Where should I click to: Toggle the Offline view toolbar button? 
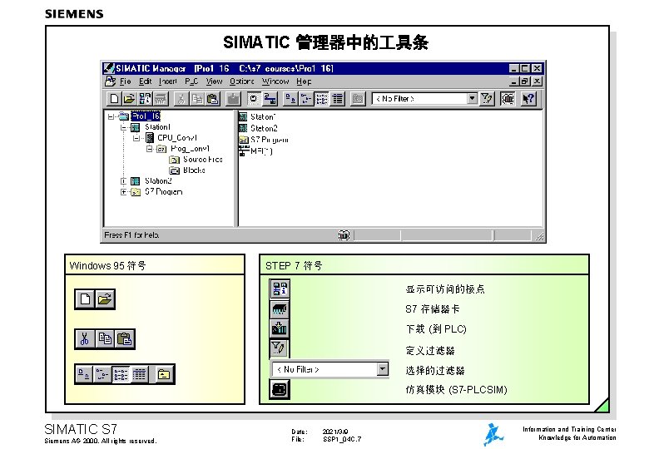point(254,98)
